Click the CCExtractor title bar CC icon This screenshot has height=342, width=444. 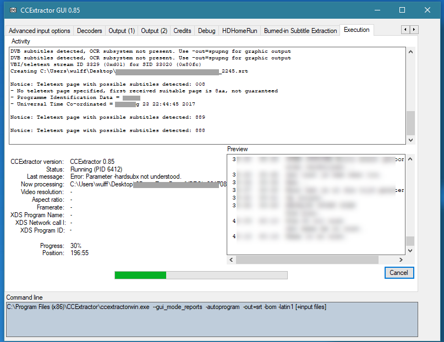click(13, 10)
